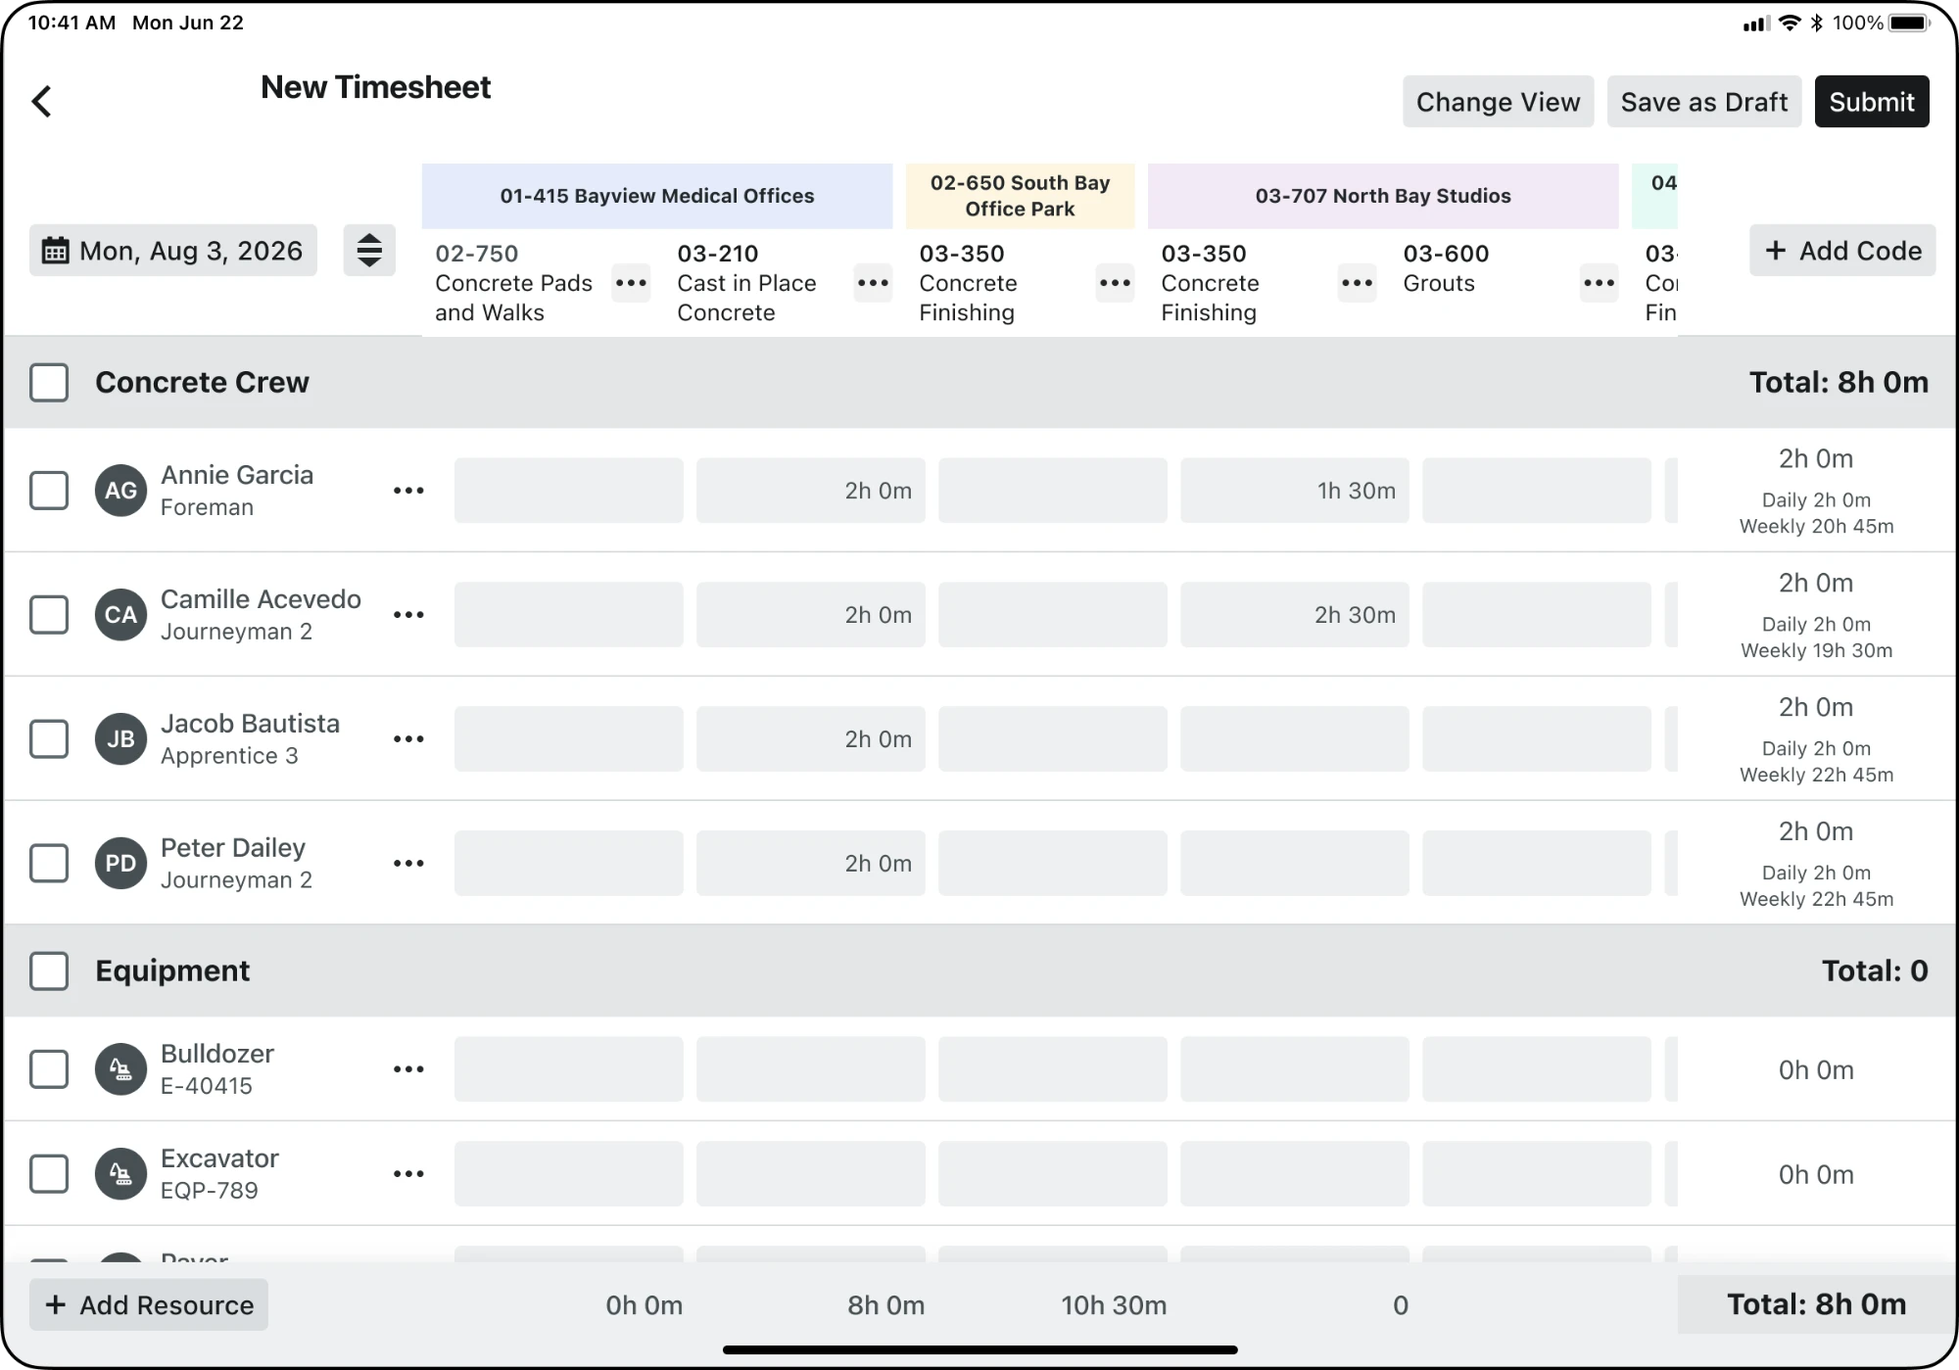
Task: Tap the home indicator bar
Action: (x=979, y=1350)
